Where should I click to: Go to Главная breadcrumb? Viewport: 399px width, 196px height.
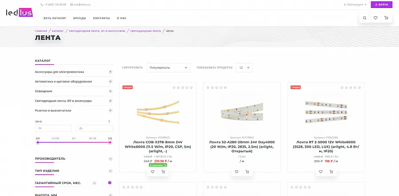coord(41,31)
